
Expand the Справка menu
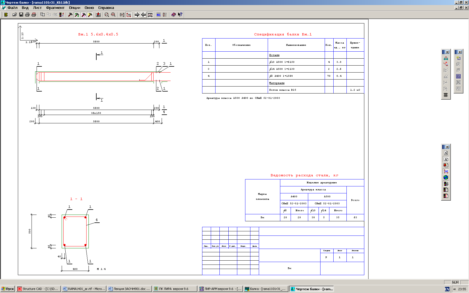pos(106,8)
